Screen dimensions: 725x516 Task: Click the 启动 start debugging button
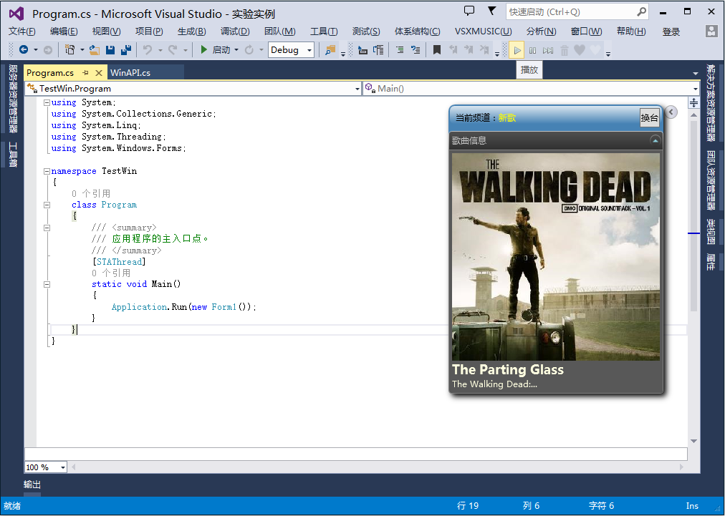point(215,50)
